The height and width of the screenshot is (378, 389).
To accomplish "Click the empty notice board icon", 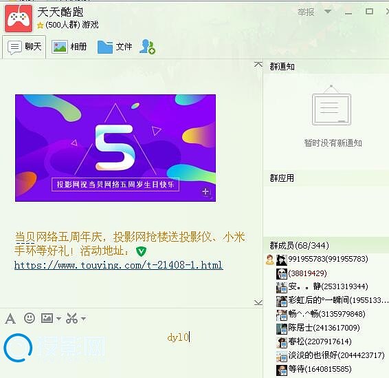I will [x=331, y=105].
